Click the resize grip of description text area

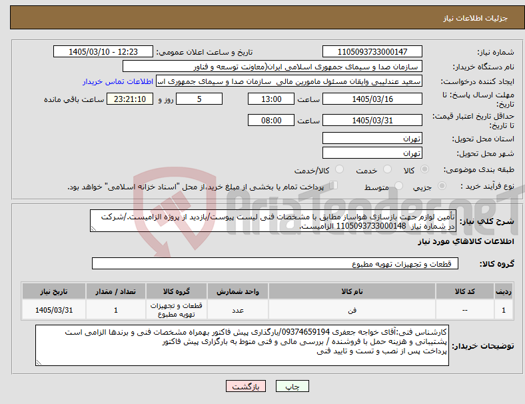point(93,229)
